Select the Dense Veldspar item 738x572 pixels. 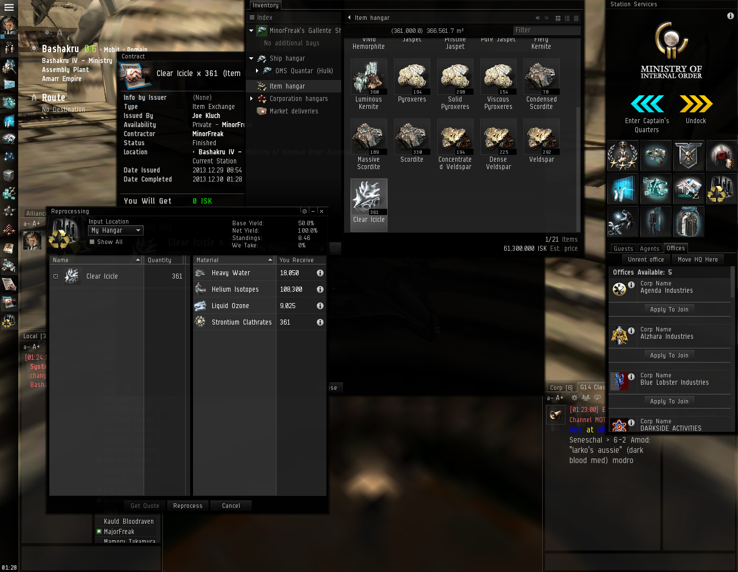[498, 144]
